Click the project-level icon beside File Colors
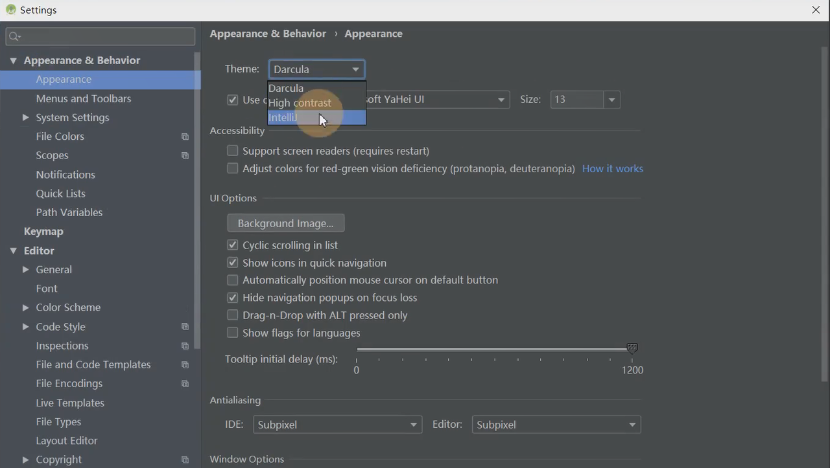830x468 pixels. tap(185, 137)
